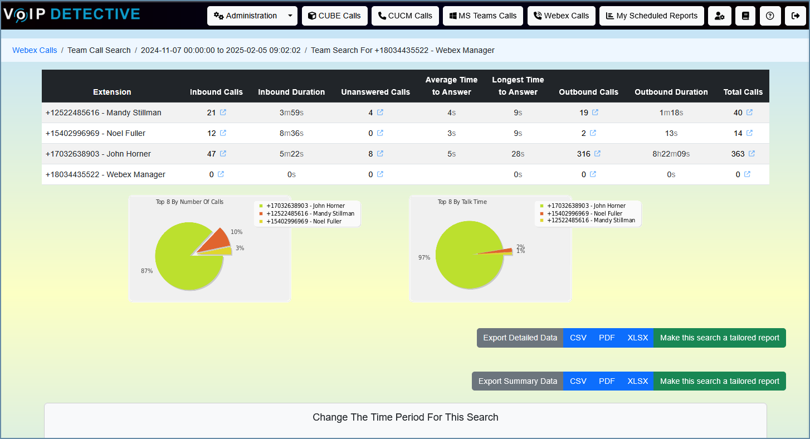Open Noel Fuller inbound calls link icon

point(223,133)
